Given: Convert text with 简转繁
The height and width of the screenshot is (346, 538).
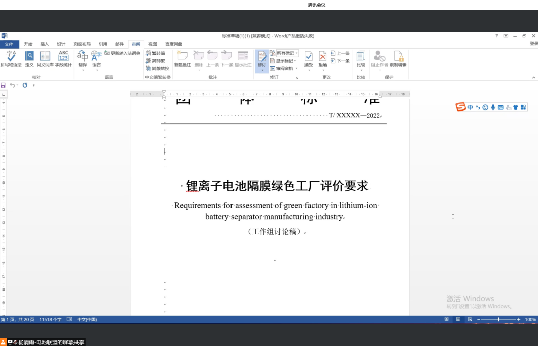Looking at the screenshot, I should pos(156,61).
